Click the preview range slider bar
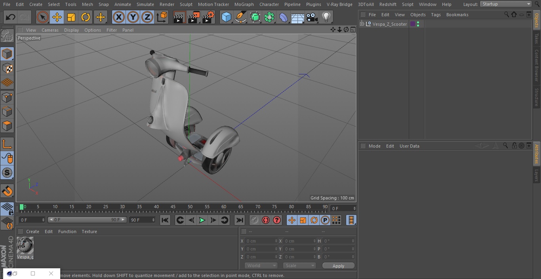This screenshot has width=541, height=279. pyautogui.click(x=87, y=220)
